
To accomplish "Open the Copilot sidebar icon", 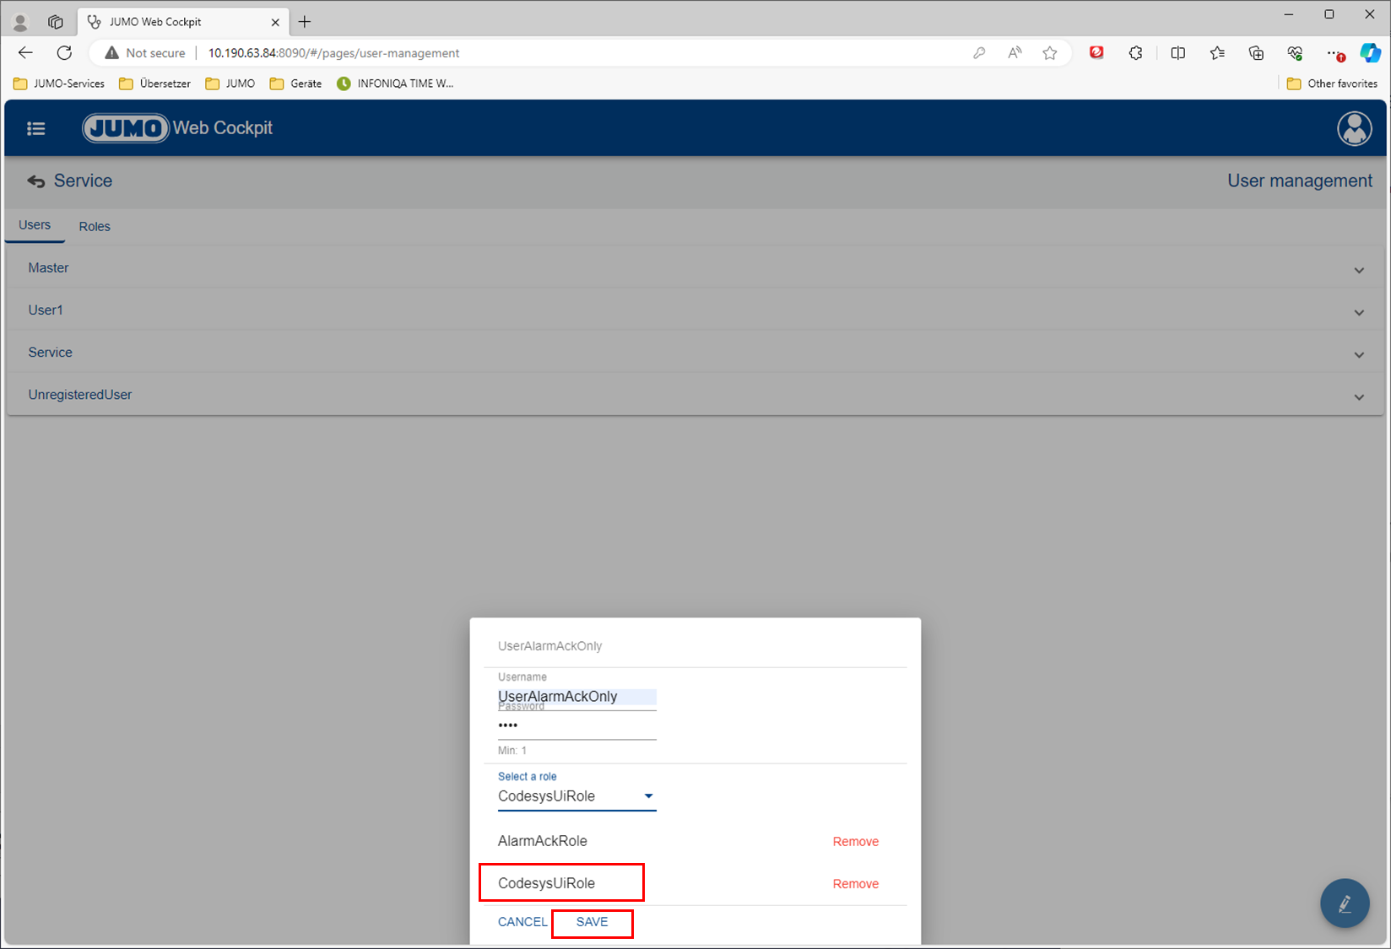I will [1369, 53].
